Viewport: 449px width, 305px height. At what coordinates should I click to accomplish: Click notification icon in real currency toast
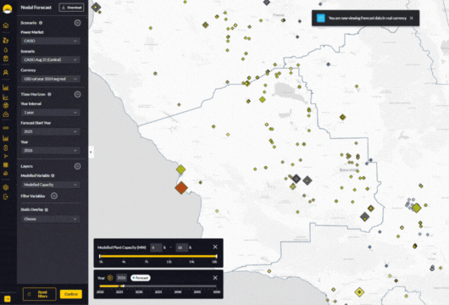click(321, 18)
